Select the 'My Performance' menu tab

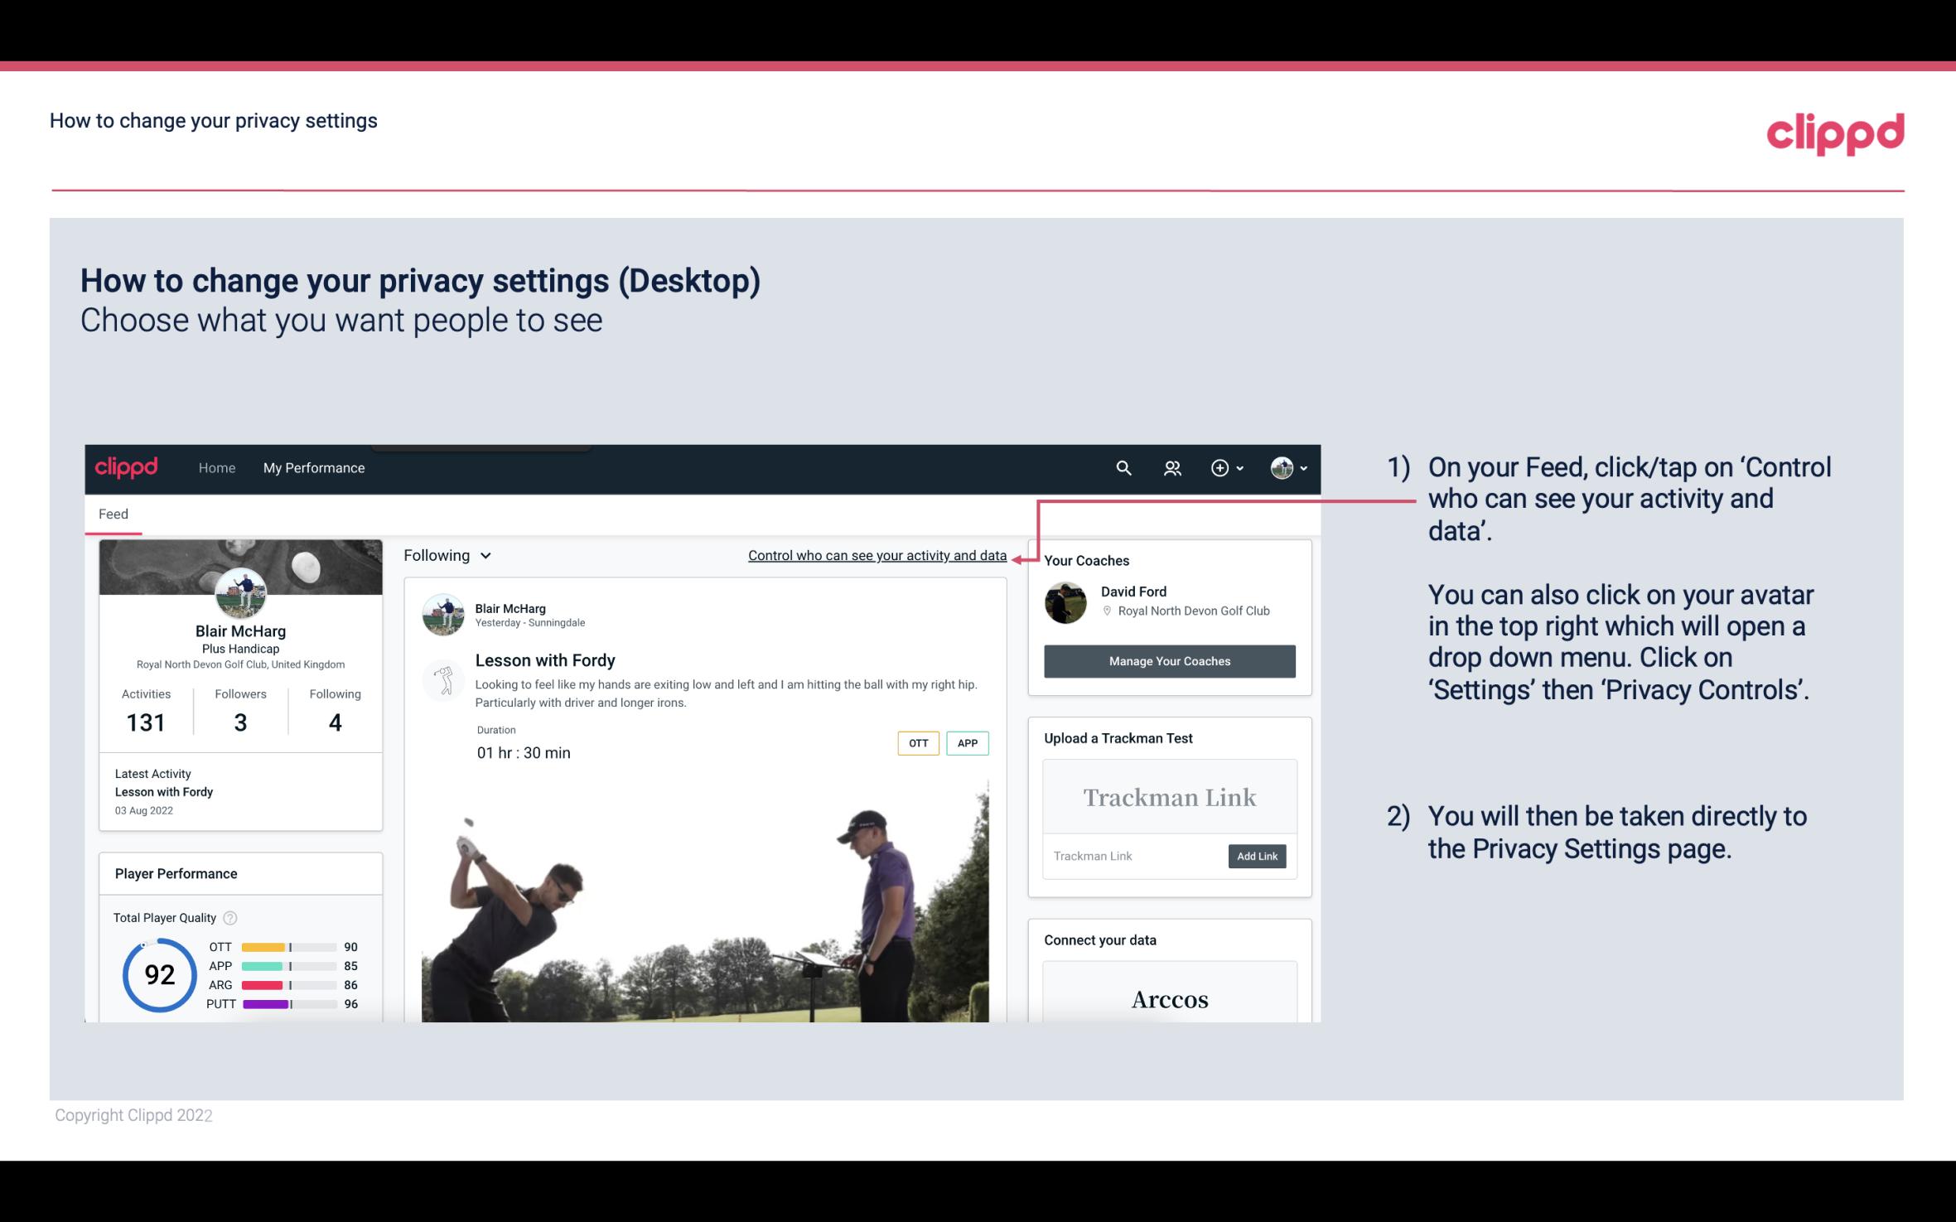(312, 467)
